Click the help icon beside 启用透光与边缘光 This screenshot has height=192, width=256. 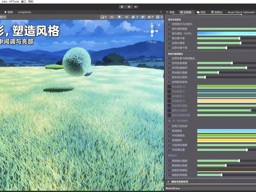(x=169, y=24)
